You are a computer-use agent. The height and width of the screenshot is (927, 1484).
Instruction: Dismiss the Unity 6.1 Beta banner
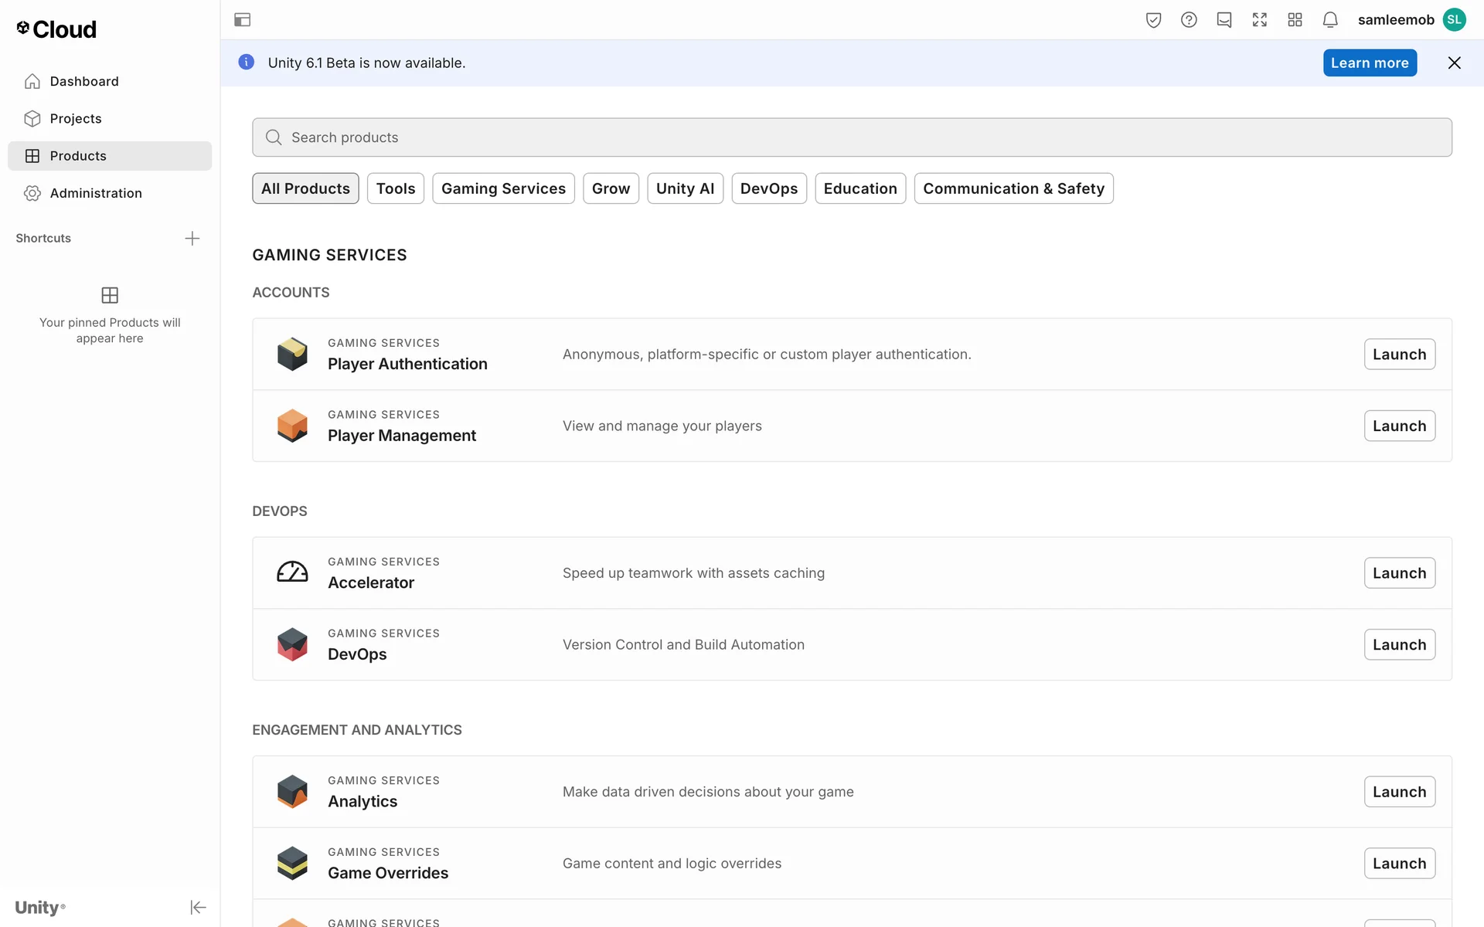point(1454,63)
